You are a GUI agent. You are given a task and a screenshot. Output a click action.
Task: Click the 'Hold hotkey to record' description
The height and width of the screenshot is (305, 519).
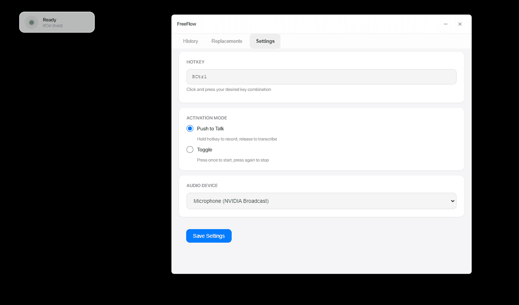pyautogui.click(x=237, y=139)
